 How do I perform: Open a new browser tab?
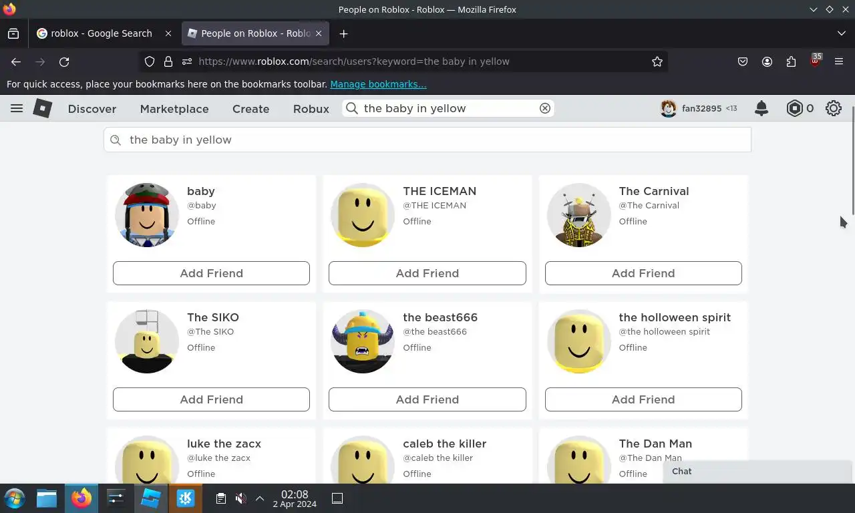pyautogui.click(x=343, y=33)
